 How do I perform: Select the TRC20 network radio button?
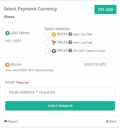48,43
